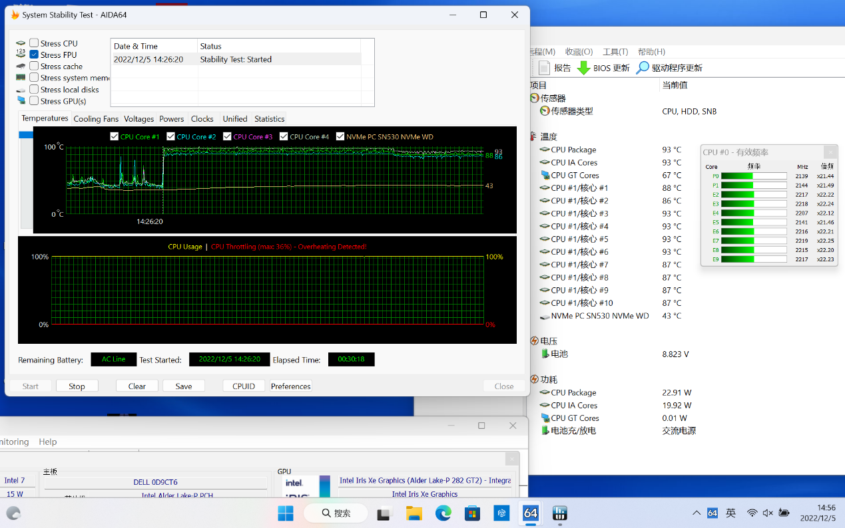
Task: Click the taskbar 搜索 search box
Action: [336, 513]
